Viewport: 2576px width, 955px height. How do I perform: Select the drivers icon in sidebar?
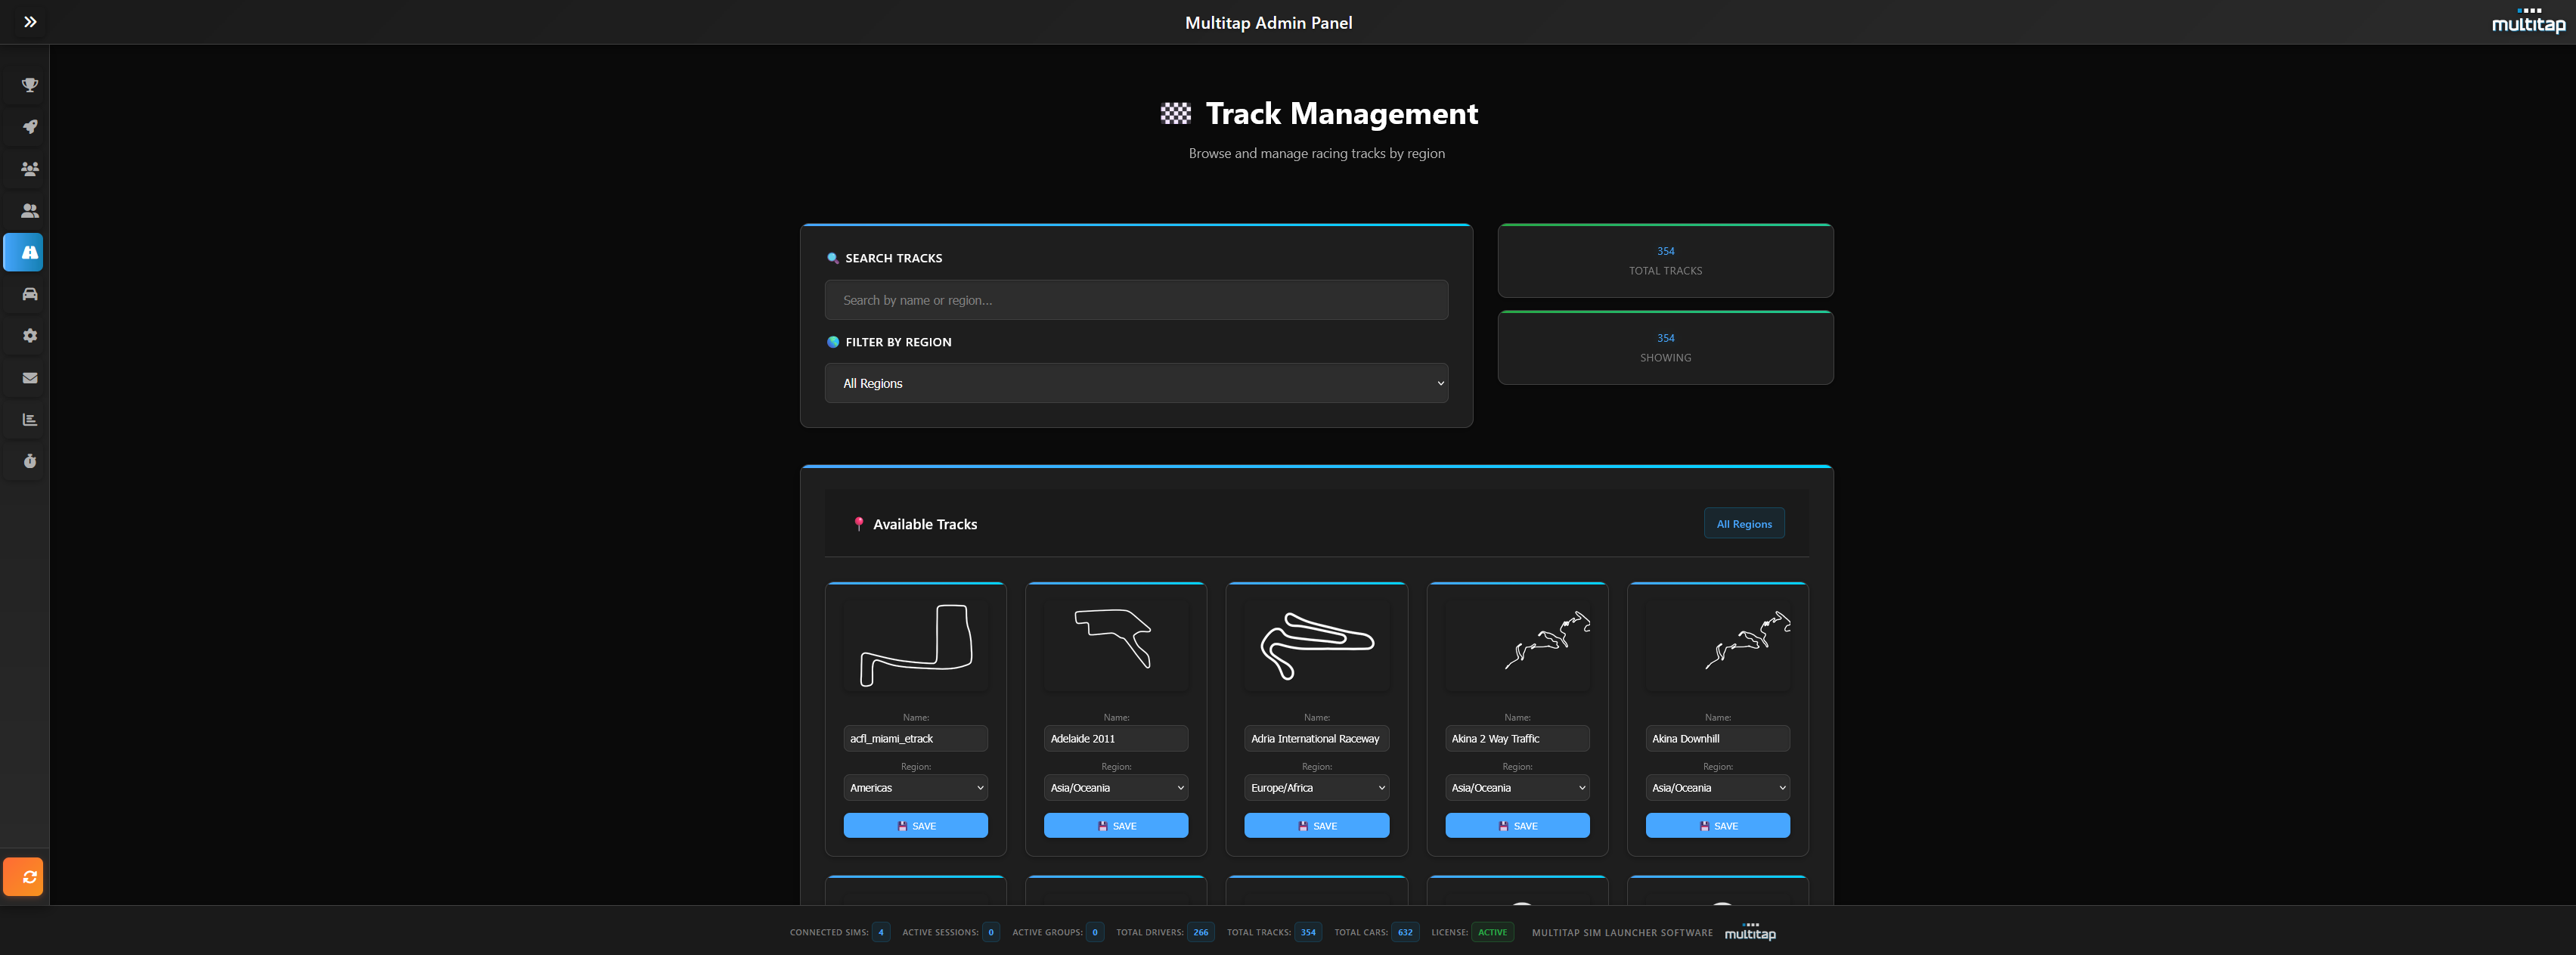(x=29, y=210)
